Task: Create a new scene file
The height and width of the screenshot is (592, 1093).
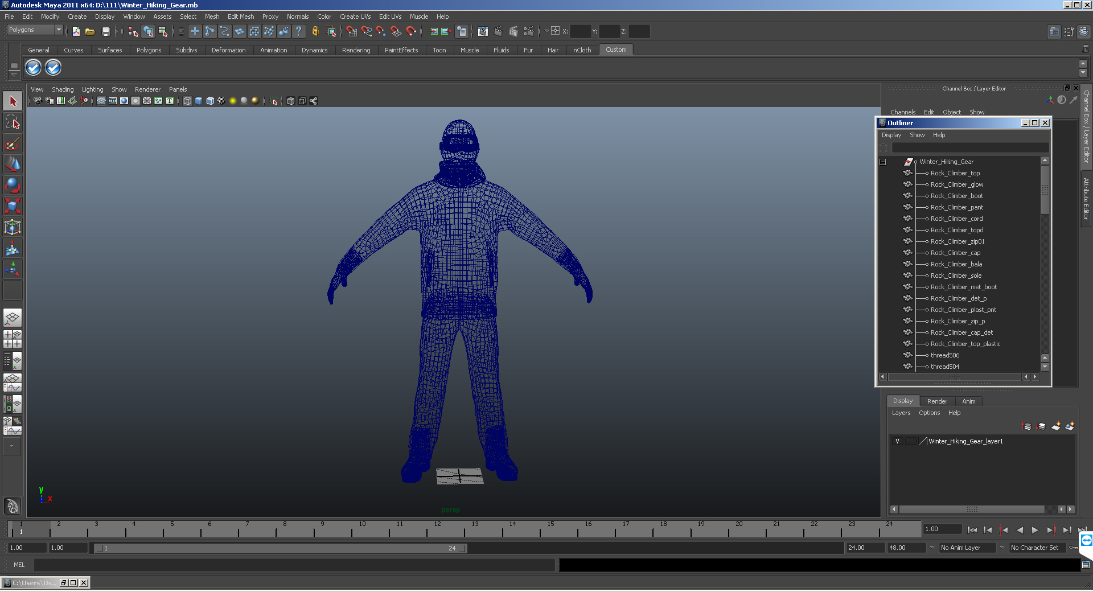Action: [76, 31]
